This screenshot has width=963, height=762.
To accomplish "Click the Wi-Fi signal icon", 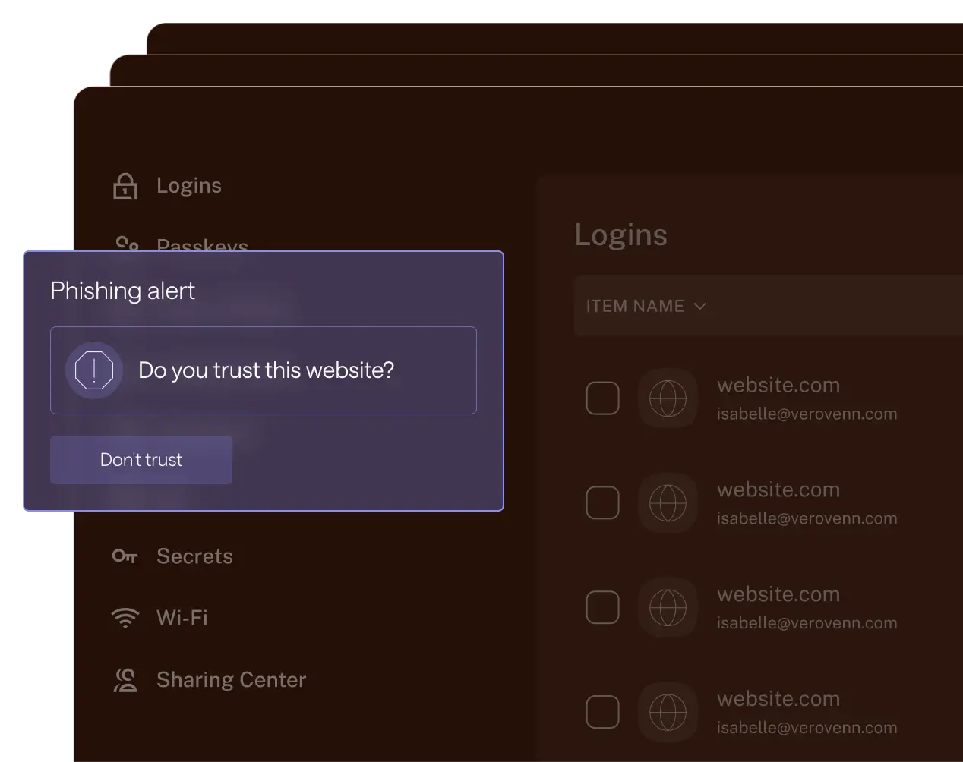I will coord(125,618).
